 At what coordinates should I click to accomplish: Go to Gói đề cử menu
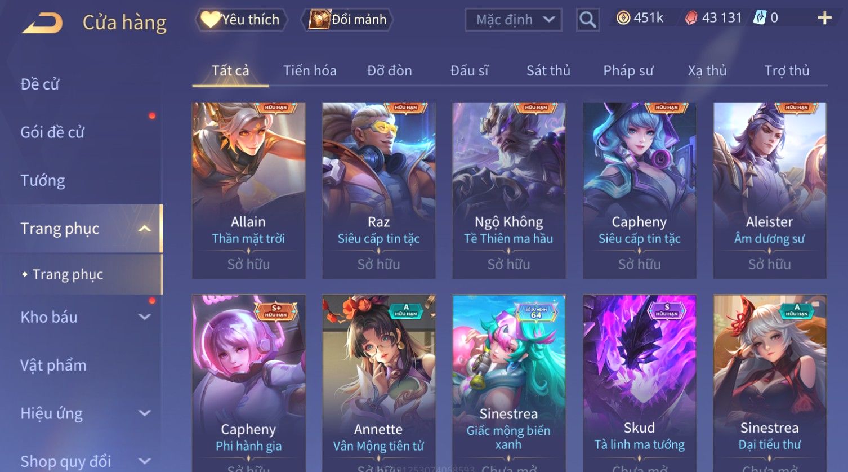[x=52, y=132]
